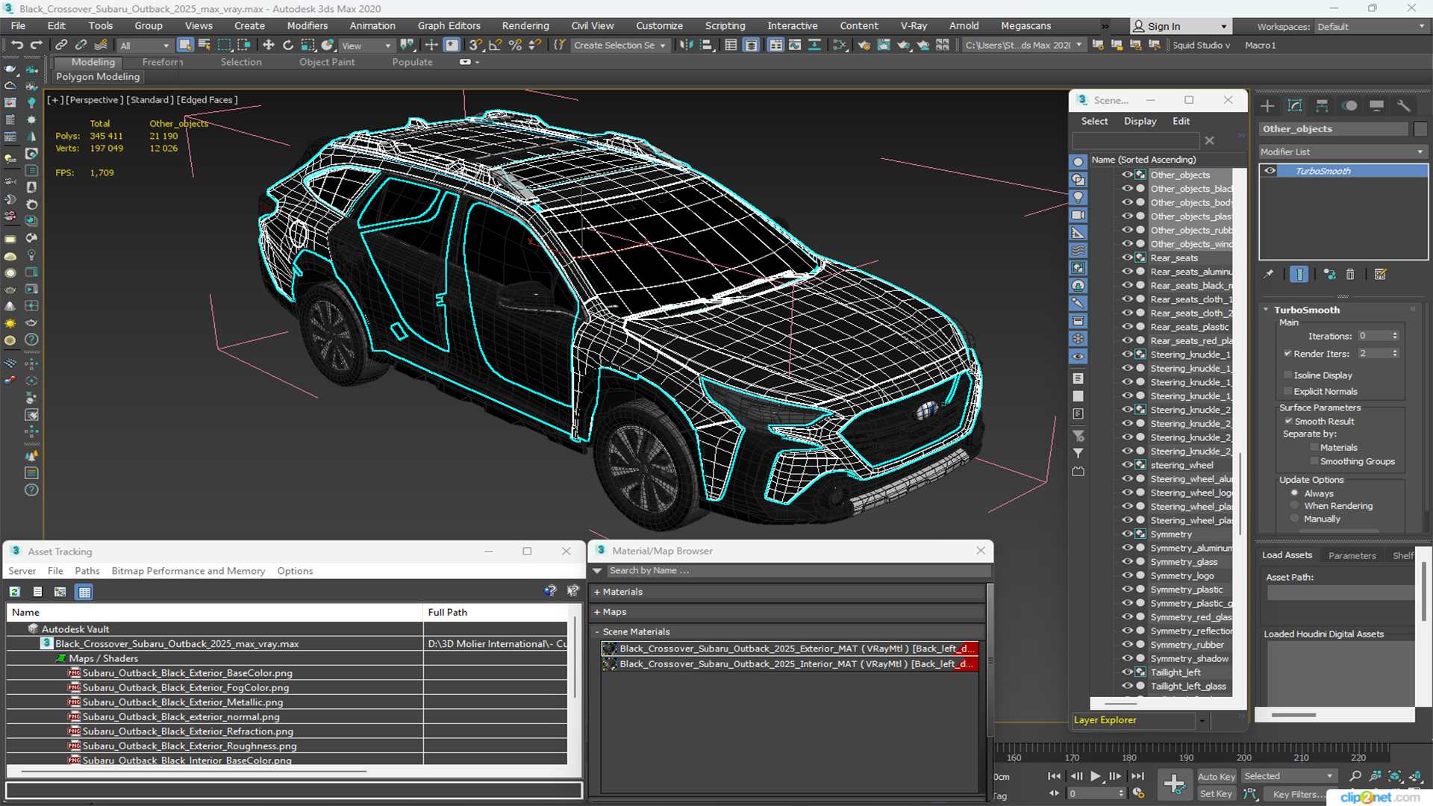The width and height of the screenshot is (1433, 806).
Task: Click the Sign In button
Action: 1179,26
